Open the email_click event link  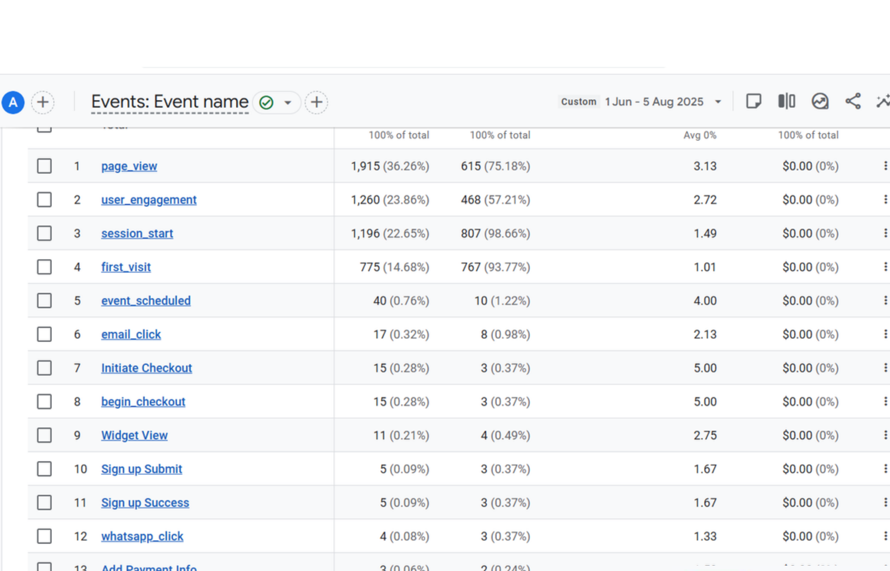pyautogui.click(x=131, y=335)
